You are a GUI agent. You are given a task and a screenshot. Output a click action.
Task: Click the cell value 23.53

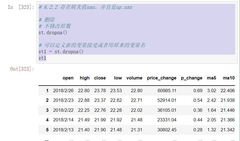[116, 91]
